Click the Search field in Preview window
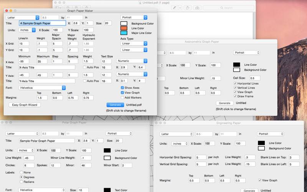307x192 pixels. tap(228, 8)
